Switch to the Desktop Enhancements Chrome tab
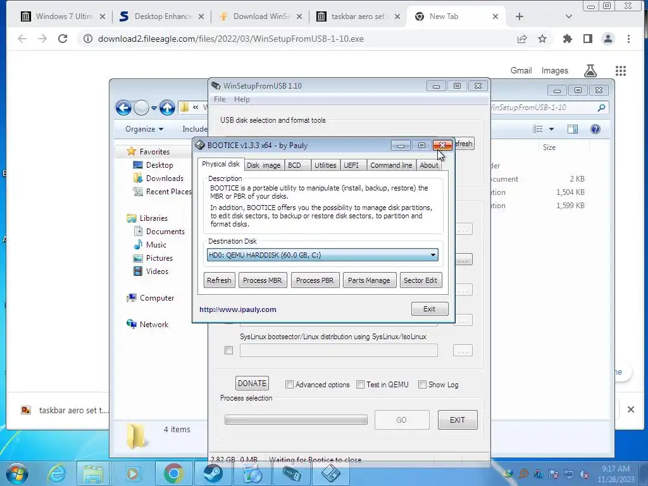The width and height of the screenshot is (648, 486). pos(163,16)
